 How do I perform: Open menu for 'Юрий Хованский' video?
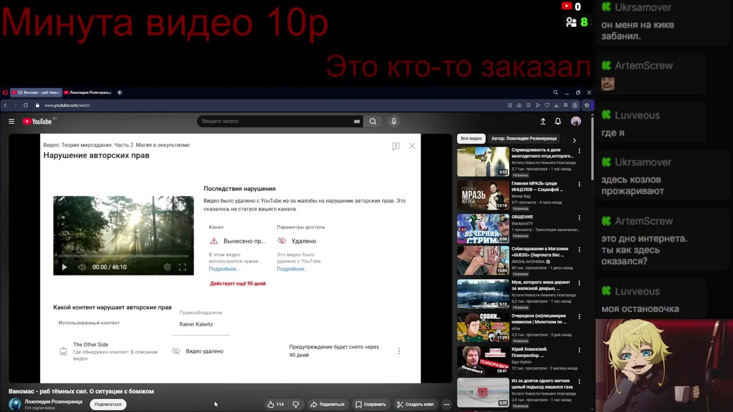tap(579, 350)
